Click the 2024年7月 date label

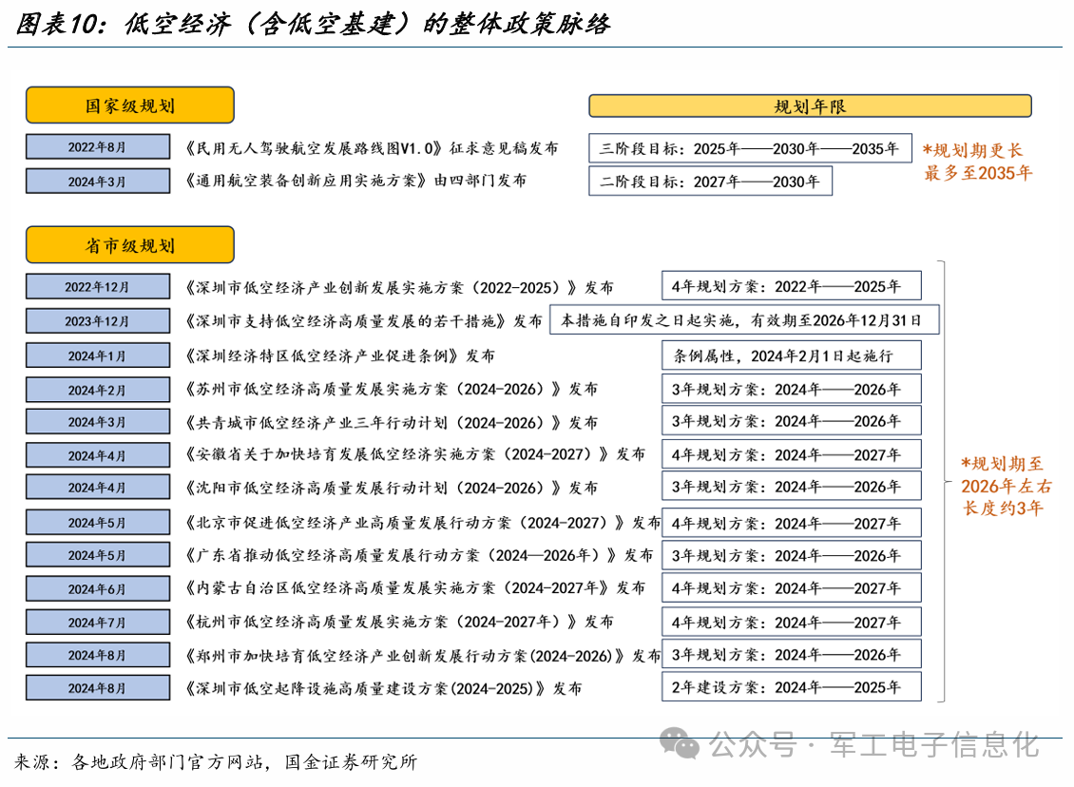click(97, 623)
